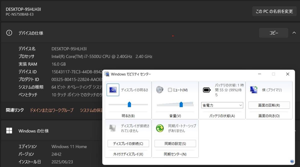Screen dimensions: 300x167
Task: Click the info icon beside デバイスの仕様
Action: click(9, 33)
